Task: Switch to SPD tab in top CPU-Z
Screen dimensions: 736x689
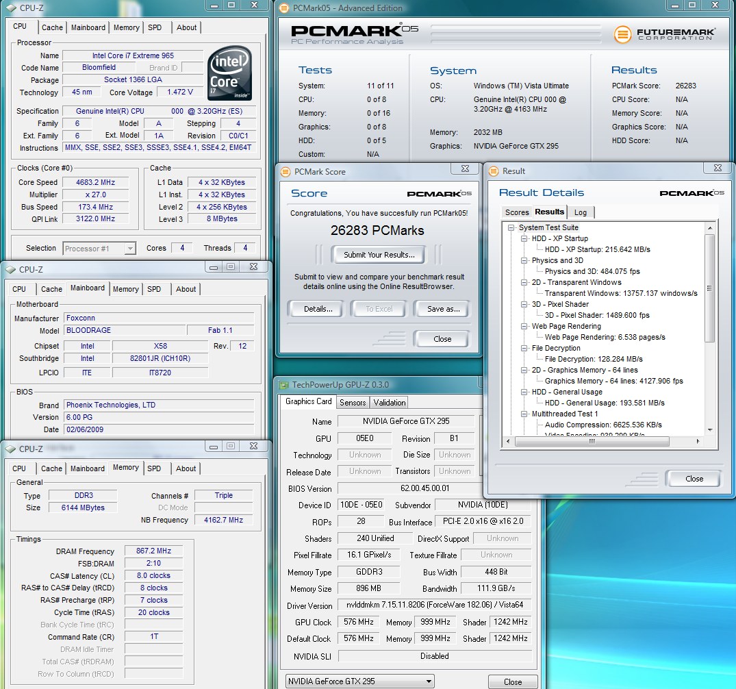Action: [x=155, y=27]
